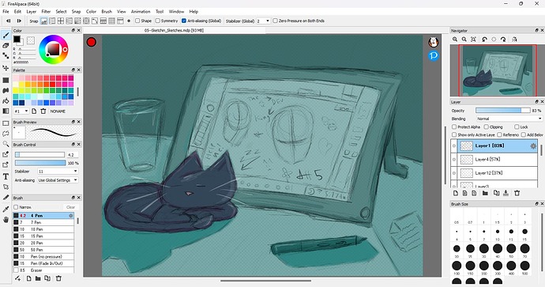The height and width of the screenshot is (287, 545).
Task: Click the Clear button in Brush panel
Action: point(70,207)
